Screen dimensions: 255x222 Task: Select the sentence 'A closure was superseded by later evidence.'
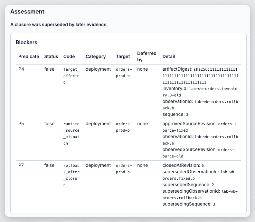pos(59,25)
